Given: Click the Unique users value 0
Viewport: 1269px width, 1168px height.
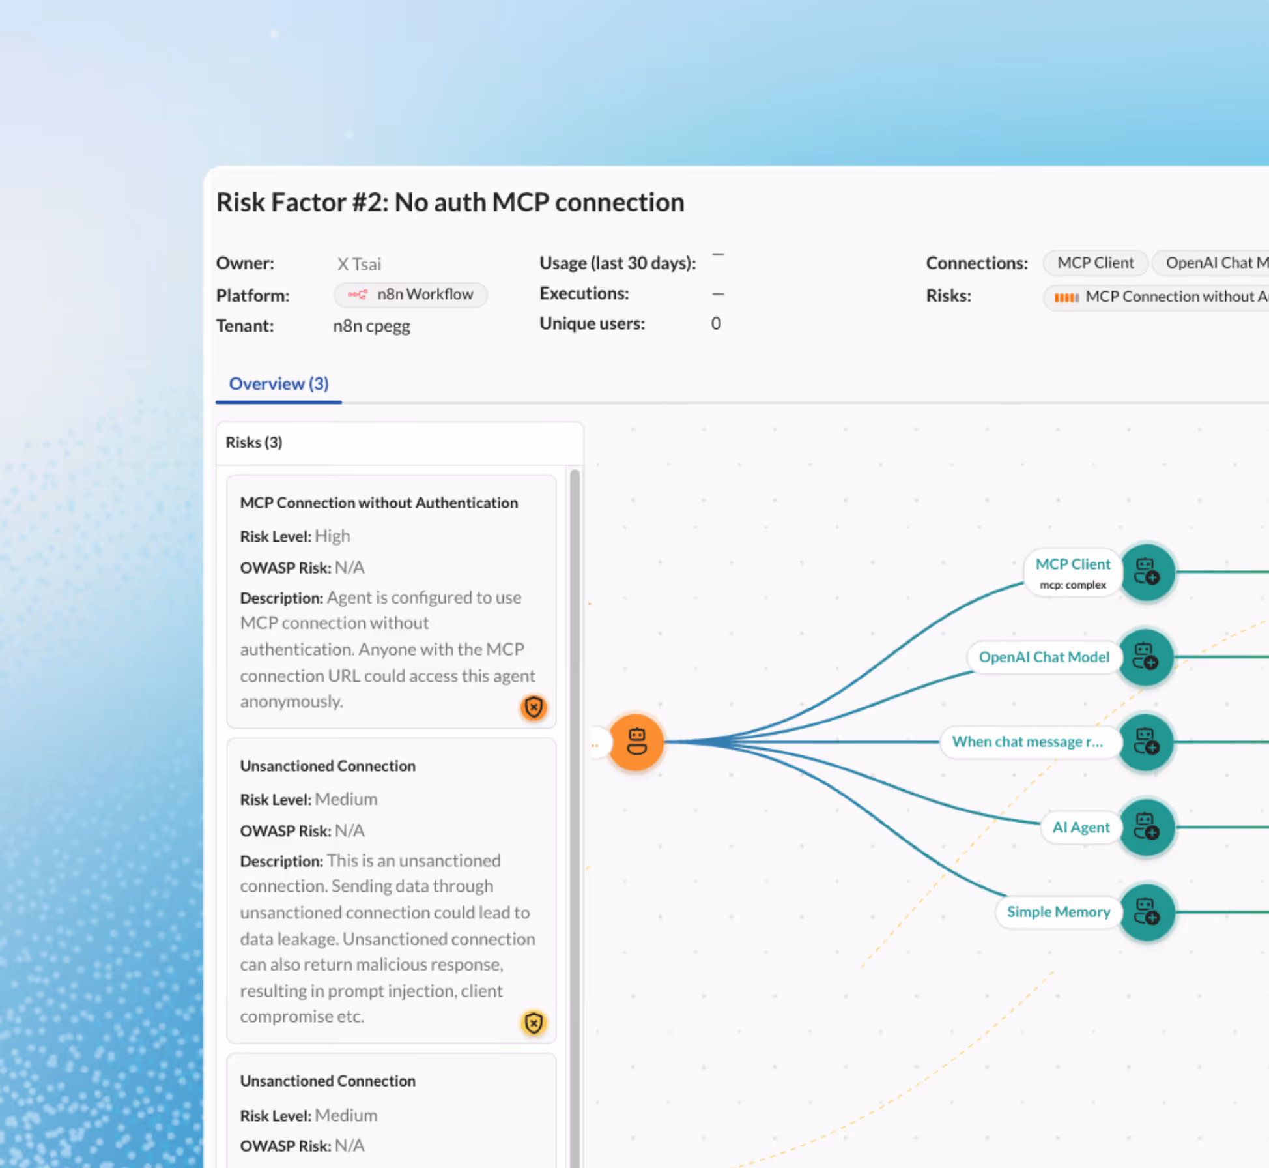Looking at the screenshot, I should pos(716,324).
